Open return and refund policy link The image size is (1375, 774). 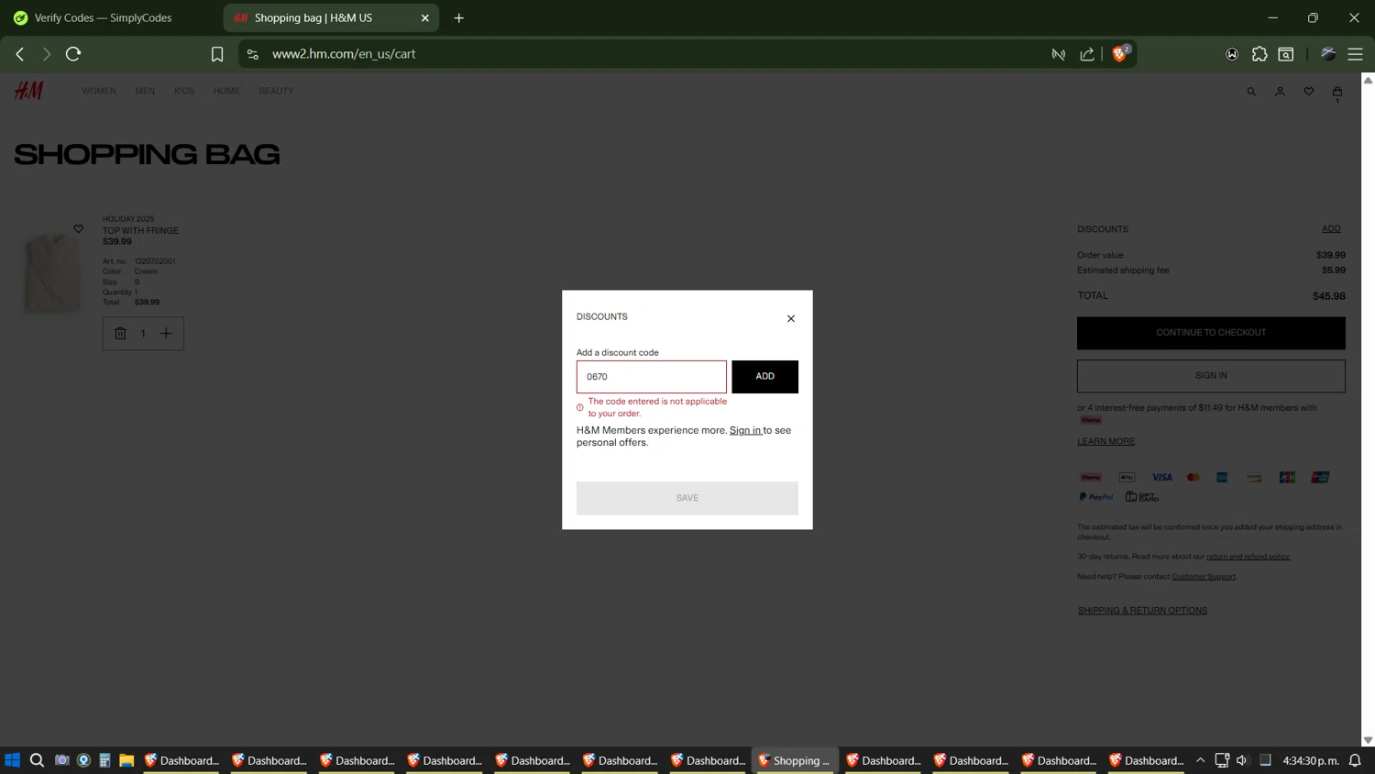tap(1248, 557)
